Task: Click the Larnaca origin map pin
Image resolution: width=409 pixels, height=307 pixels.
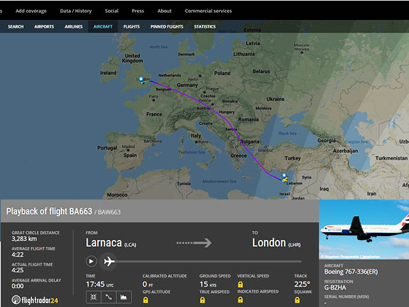Action: (284, 176)
